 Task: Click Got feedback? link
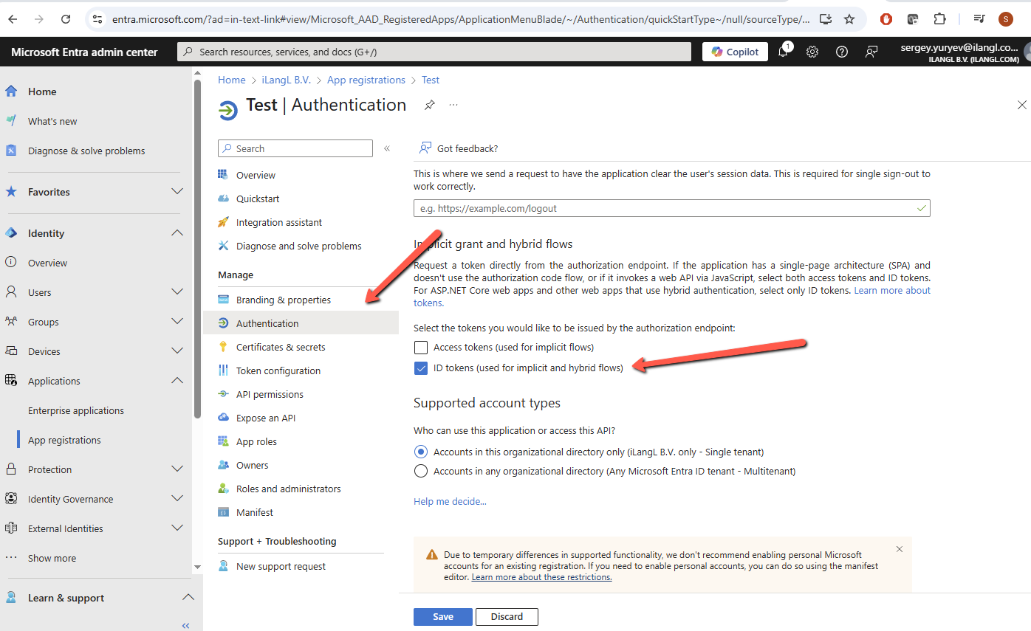(467, 148)
